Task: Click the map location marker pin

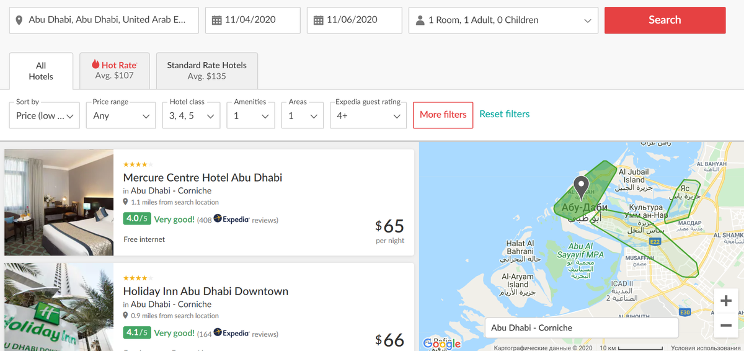Action: click(x=581, y=185)
